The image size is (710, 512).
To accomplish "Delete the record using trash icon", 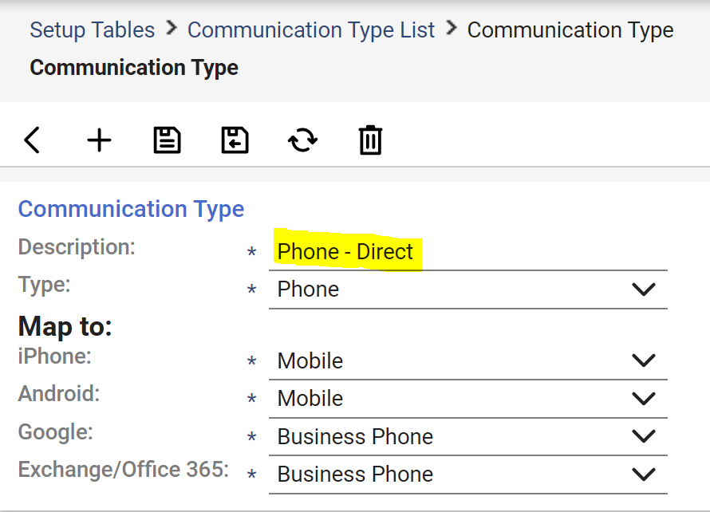I will [370, 140].
